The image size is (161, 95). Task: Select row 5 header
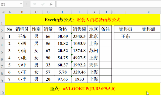click(x=3, y=51)
